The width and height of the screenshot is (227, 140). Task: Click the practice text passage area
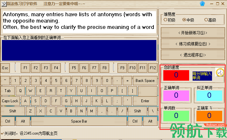79,22
